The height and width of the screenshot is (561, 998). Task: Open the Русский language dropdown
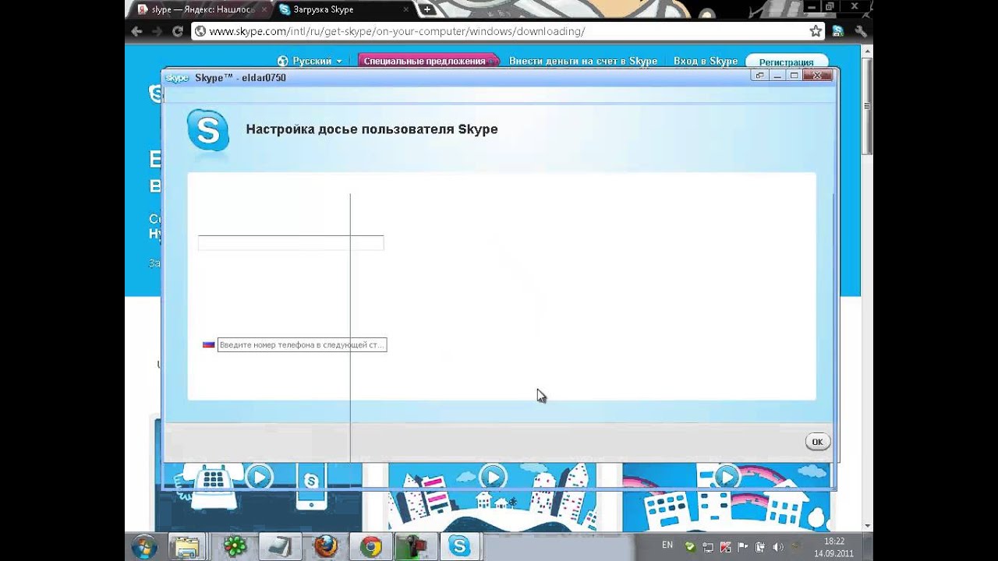(310, 61)
